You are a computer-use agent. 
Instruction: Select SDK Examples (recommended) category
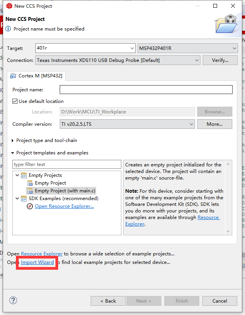click(x=64, y=199)
